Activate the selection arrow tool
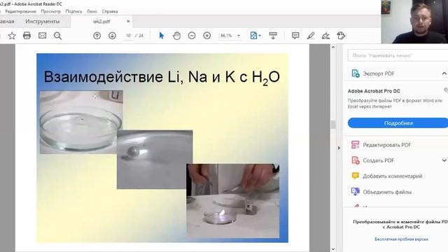This screenshot has height=252, width=448. point(162,36)
